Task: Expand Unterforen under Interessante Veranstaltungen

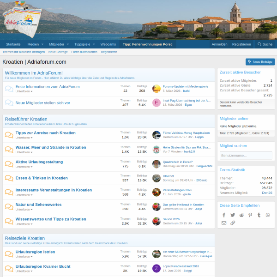Action: click(x=24, y=195)
